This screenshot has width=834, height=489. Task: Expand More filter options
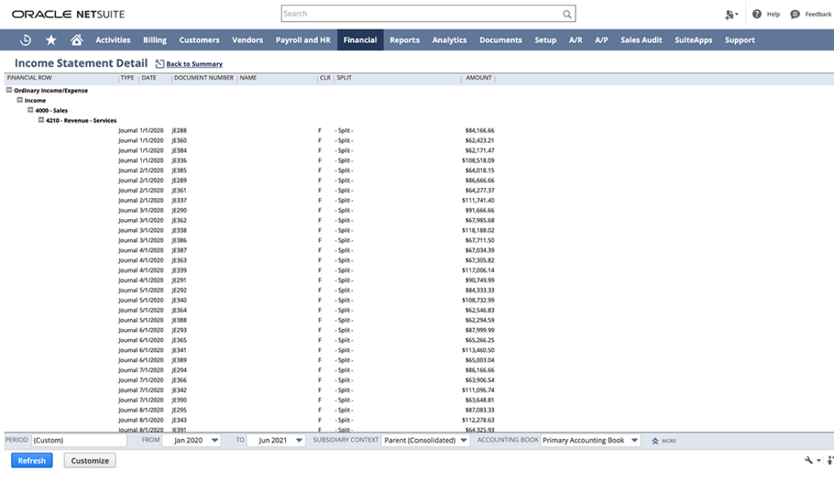[x=663, y=440]
